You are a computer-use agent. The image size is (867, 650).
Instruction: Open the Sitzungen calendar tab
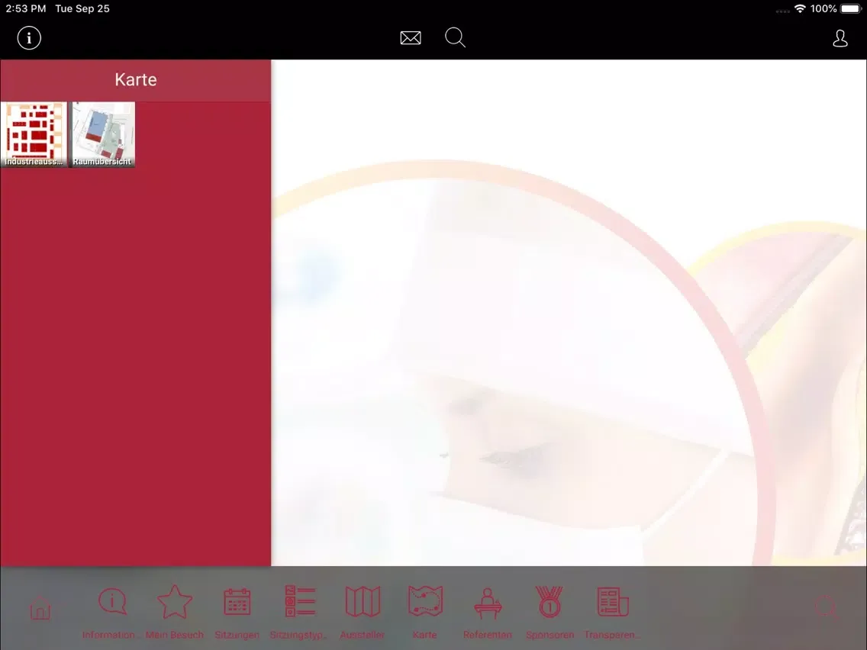click(237, 613)
